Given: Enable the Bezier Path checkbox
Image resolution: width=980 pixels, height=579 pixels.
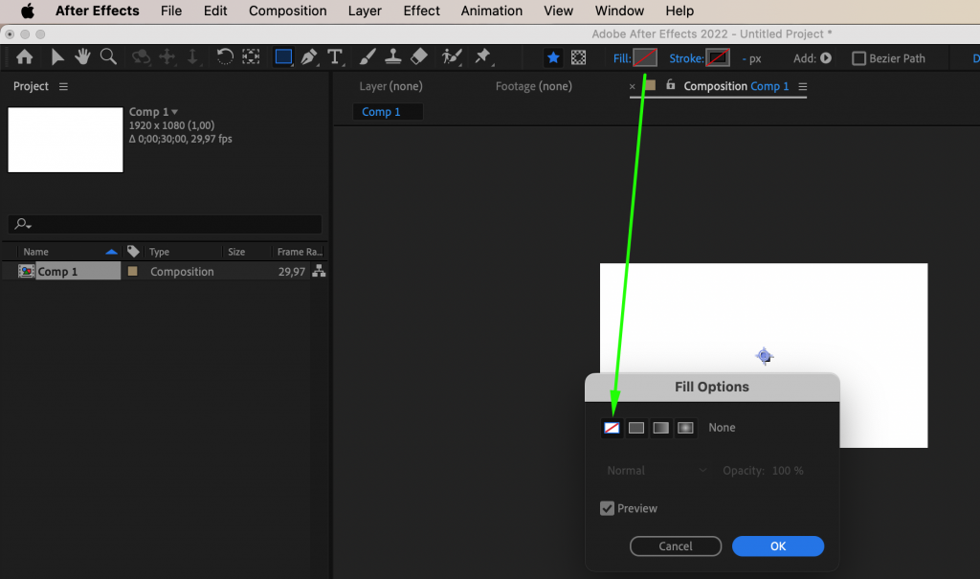Looking at the screenshot, I should point(858,57).
